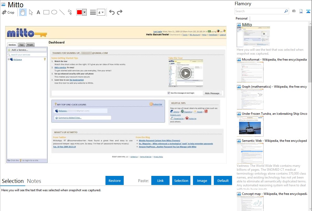Click the mitto logo
The width and height of the screenshot is (312, 211).
point(27,33)
